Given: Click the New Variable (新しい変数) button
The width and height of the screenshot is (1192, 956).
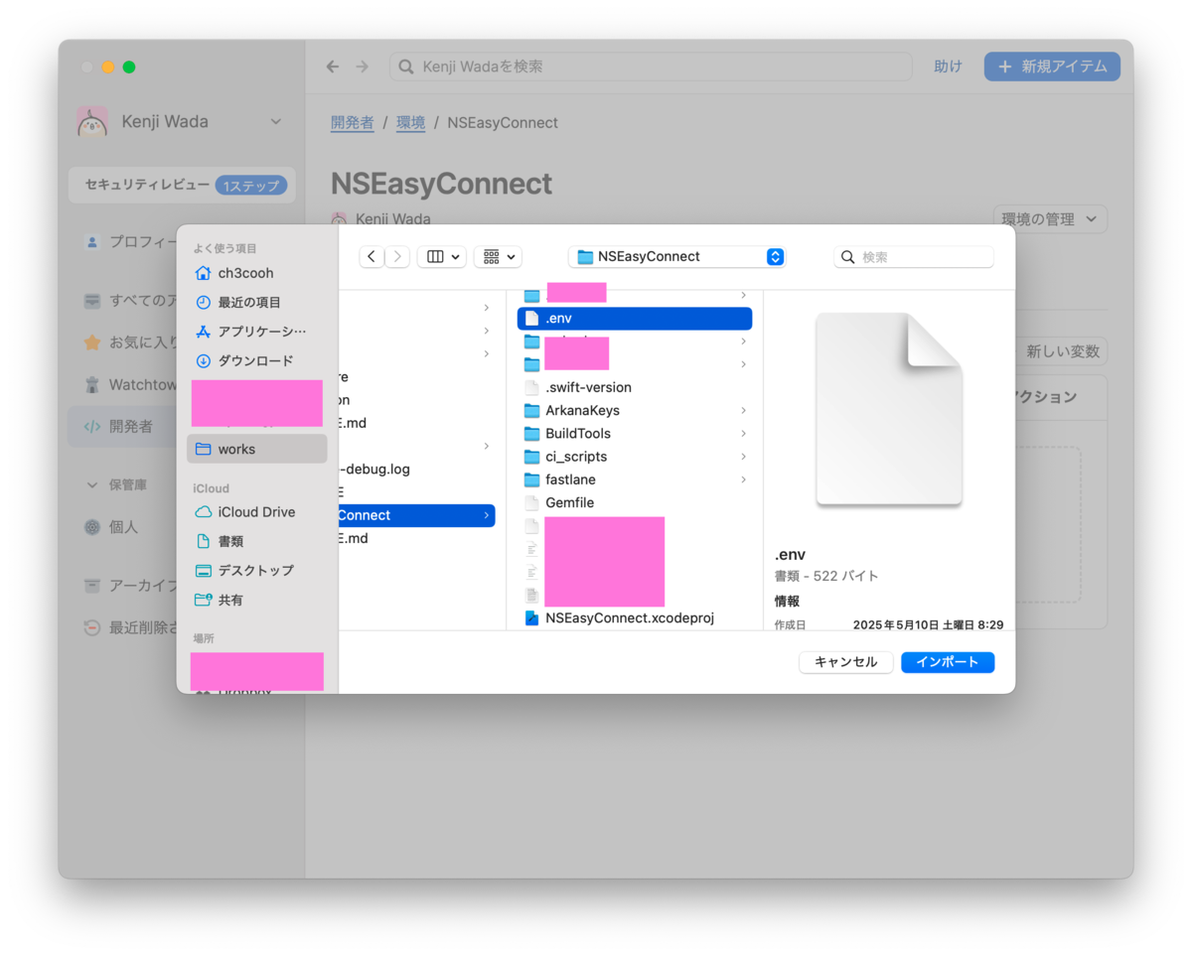Looking at the screenshot, I should click(x=1062, y=351).
